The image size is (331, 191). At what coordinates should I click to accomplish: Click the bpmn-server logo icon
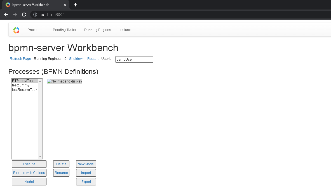16,30
